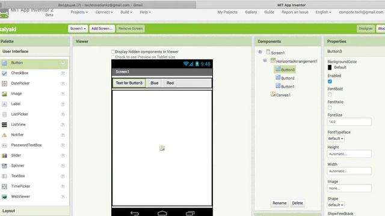Enable the FontBold checkbox
The height and width of the screenshot is (216, 385).
coord(330,95)
